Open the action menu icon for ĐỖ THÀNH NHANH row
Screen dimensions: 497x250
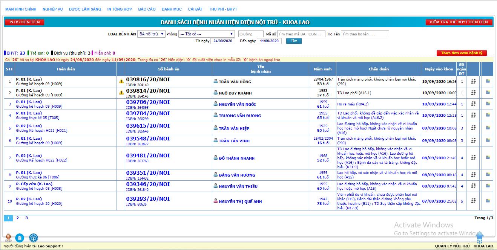tap(473, 158)
